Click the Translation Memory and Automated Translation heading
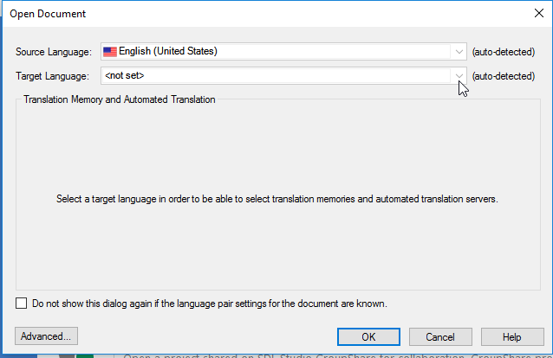The height and width of the screenshot is (358, 553). 120,99
